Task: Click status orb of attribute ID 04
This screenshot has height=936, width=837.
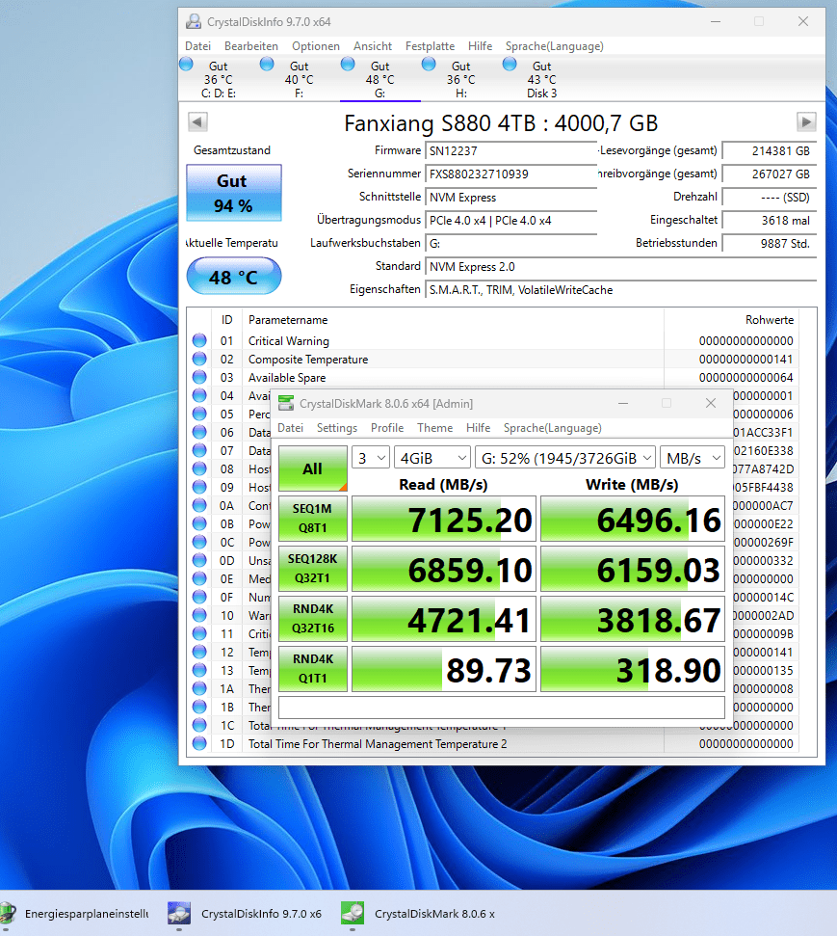Action: pos(199,395)
